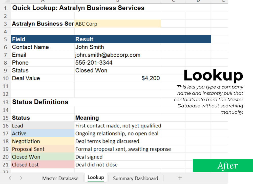Select the green Closed Won cell in row 20

click(43, 157)
